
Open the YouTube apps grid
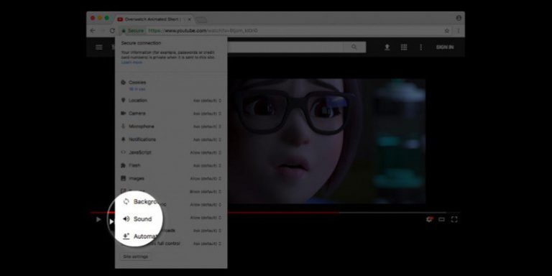(404, 47)
